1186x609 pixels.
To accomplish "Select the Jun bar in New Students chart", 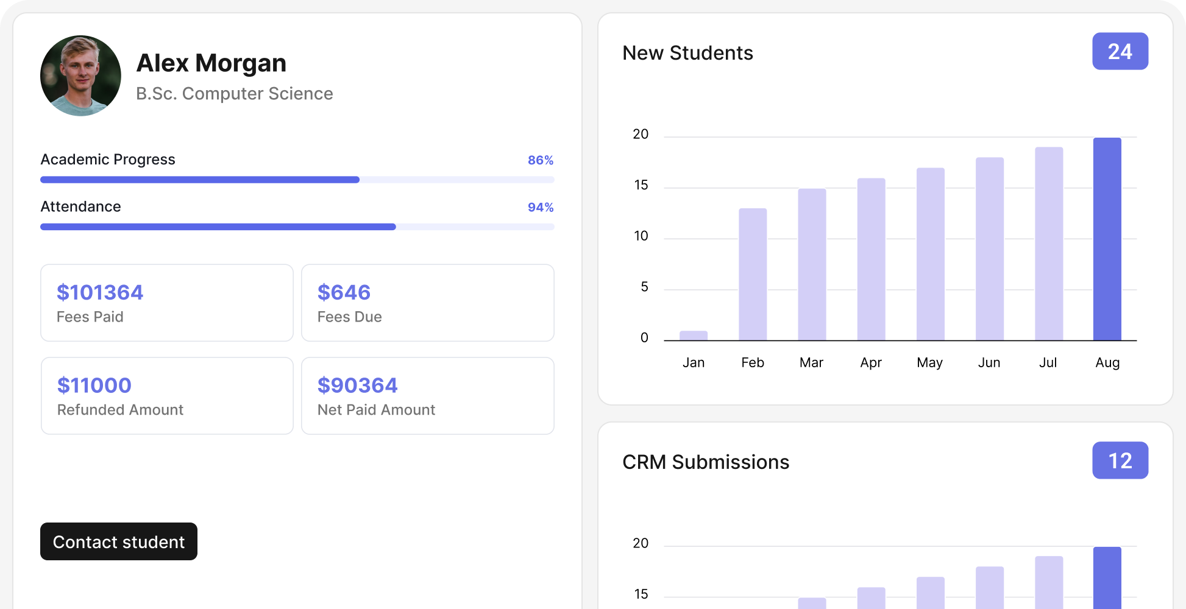I will pyautogui.click(x=989, y=248).
